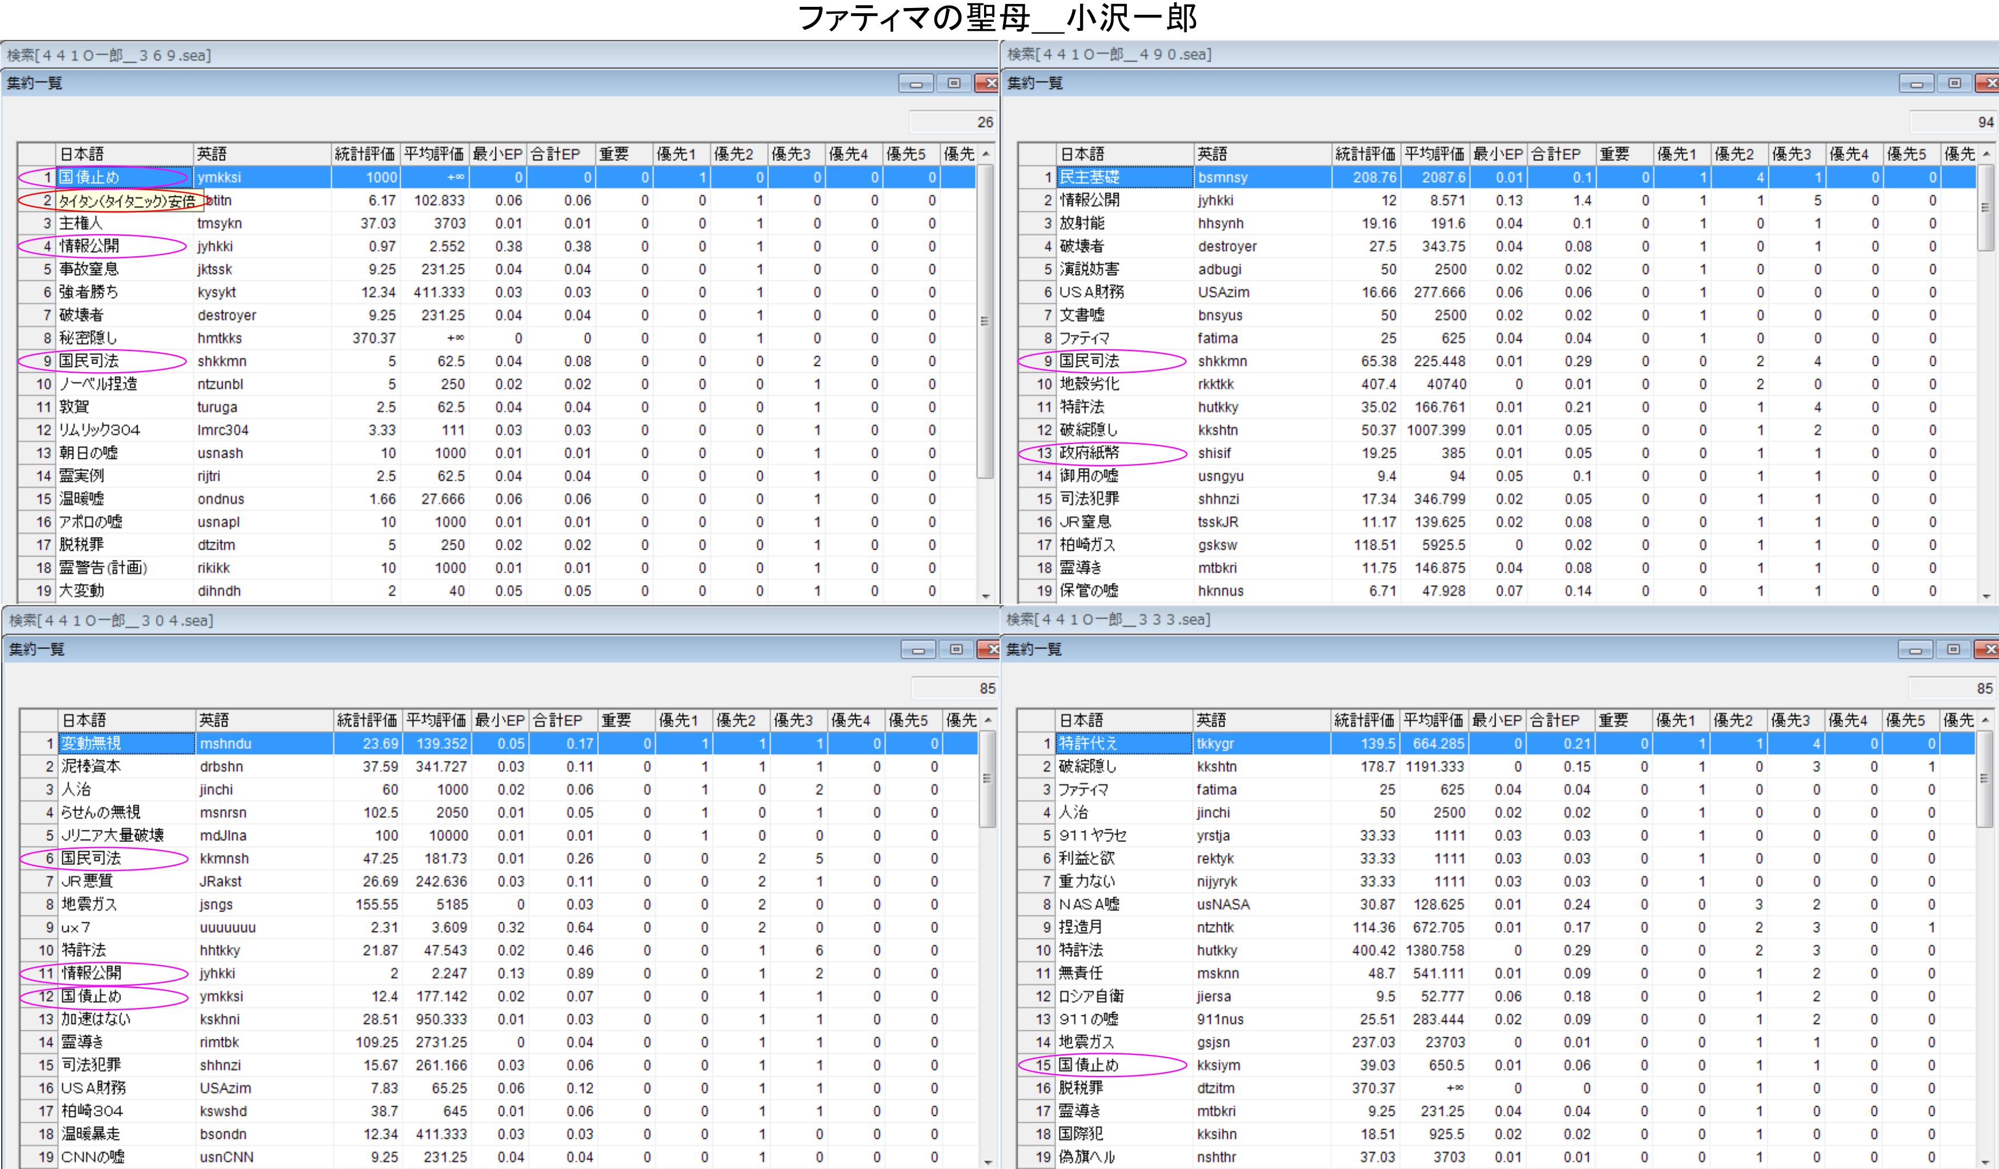Close the 304.sea summary window

990,650
